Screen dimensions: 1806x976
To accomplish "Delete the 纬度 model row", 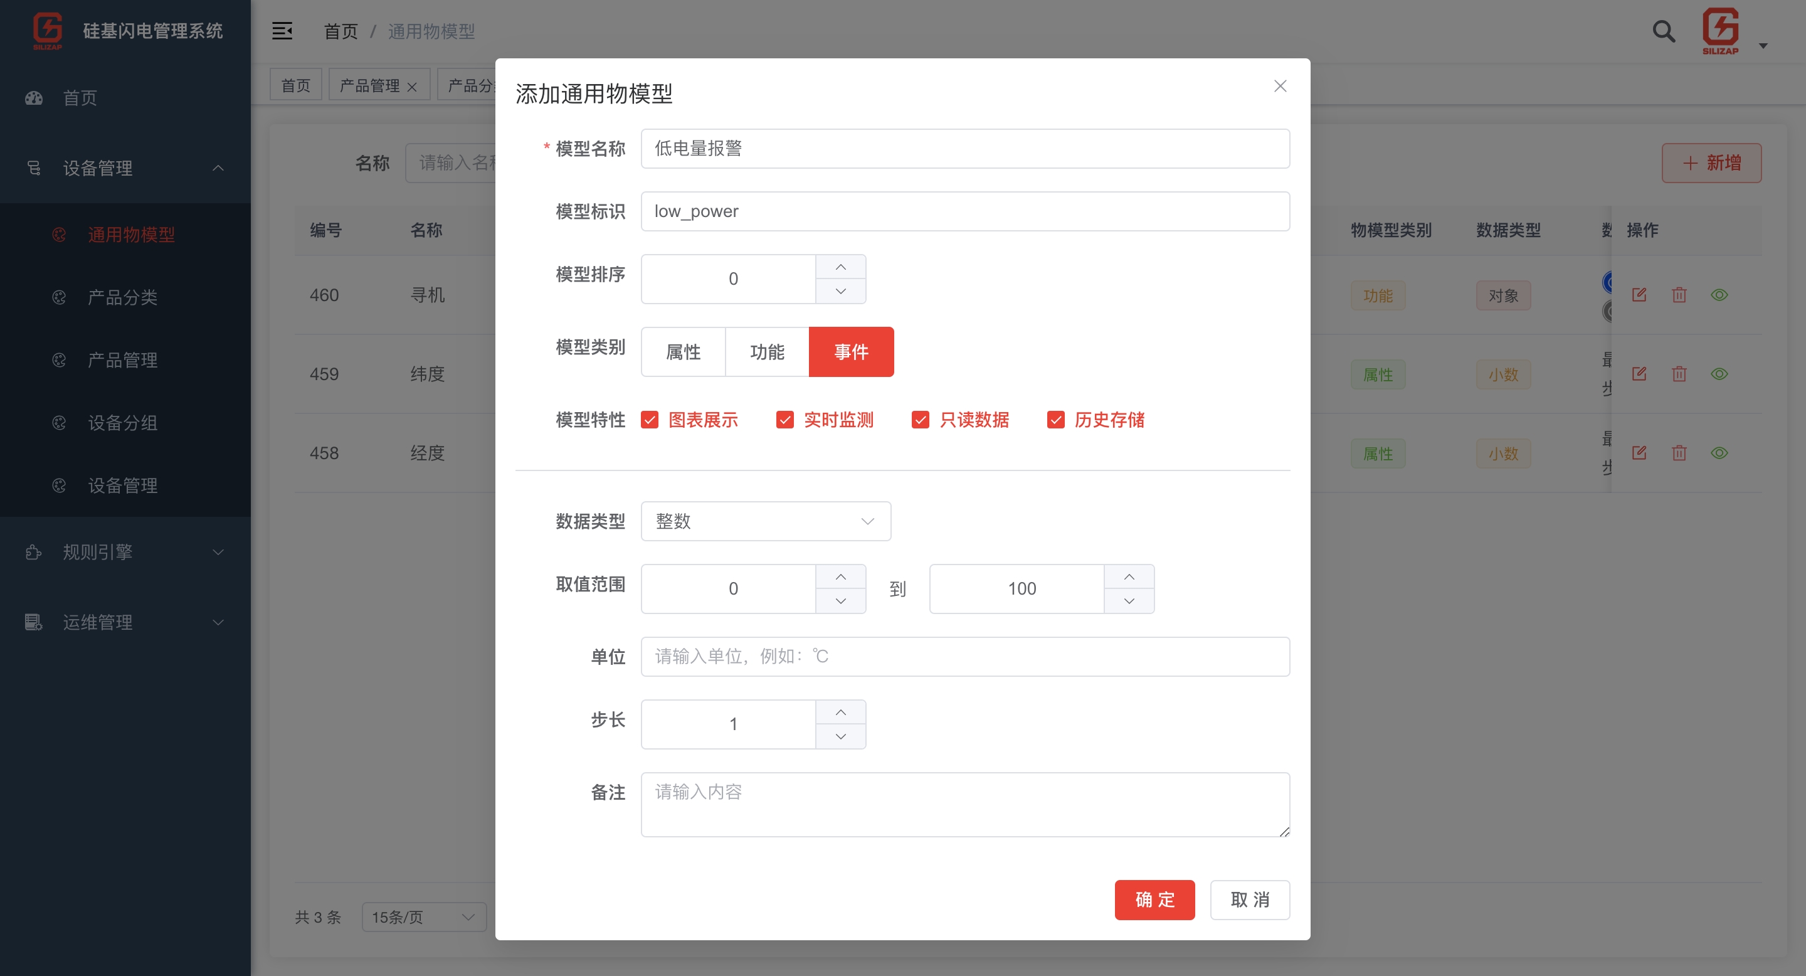I will tap(1679, 374).
